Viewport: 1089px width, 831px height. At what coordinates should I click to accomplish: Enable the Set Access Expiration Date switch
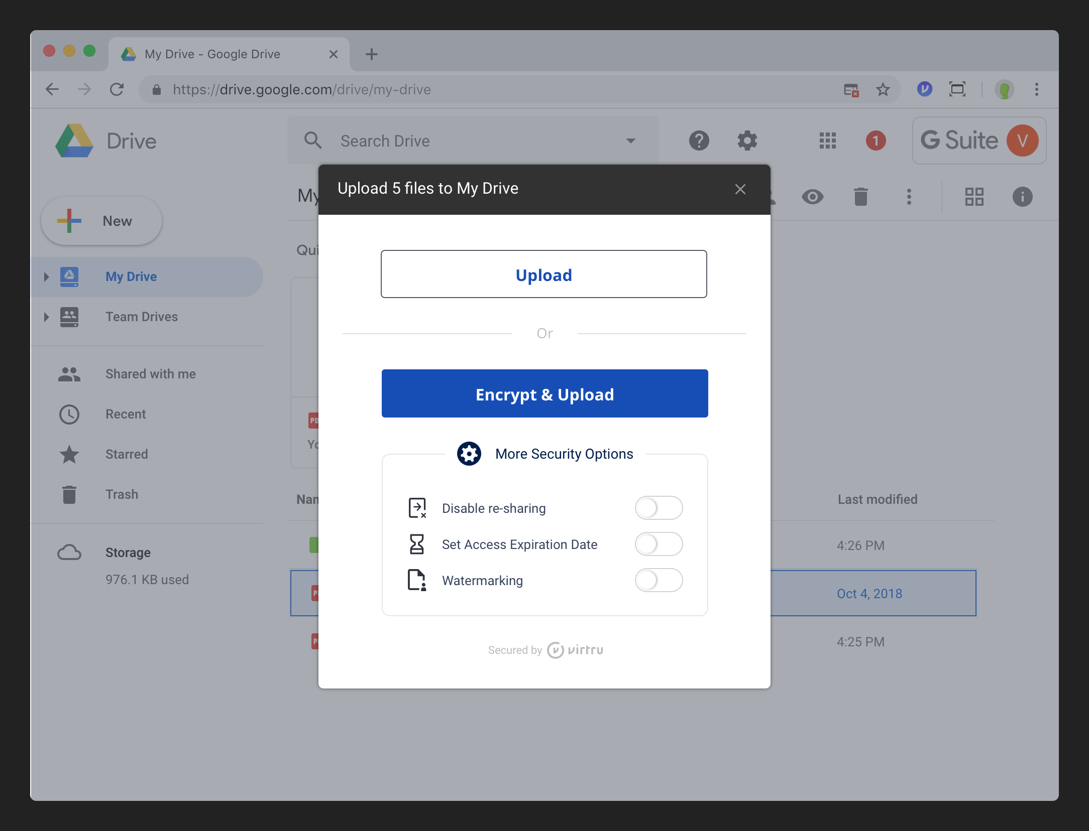pyautogui.click(x=659, y=544)
